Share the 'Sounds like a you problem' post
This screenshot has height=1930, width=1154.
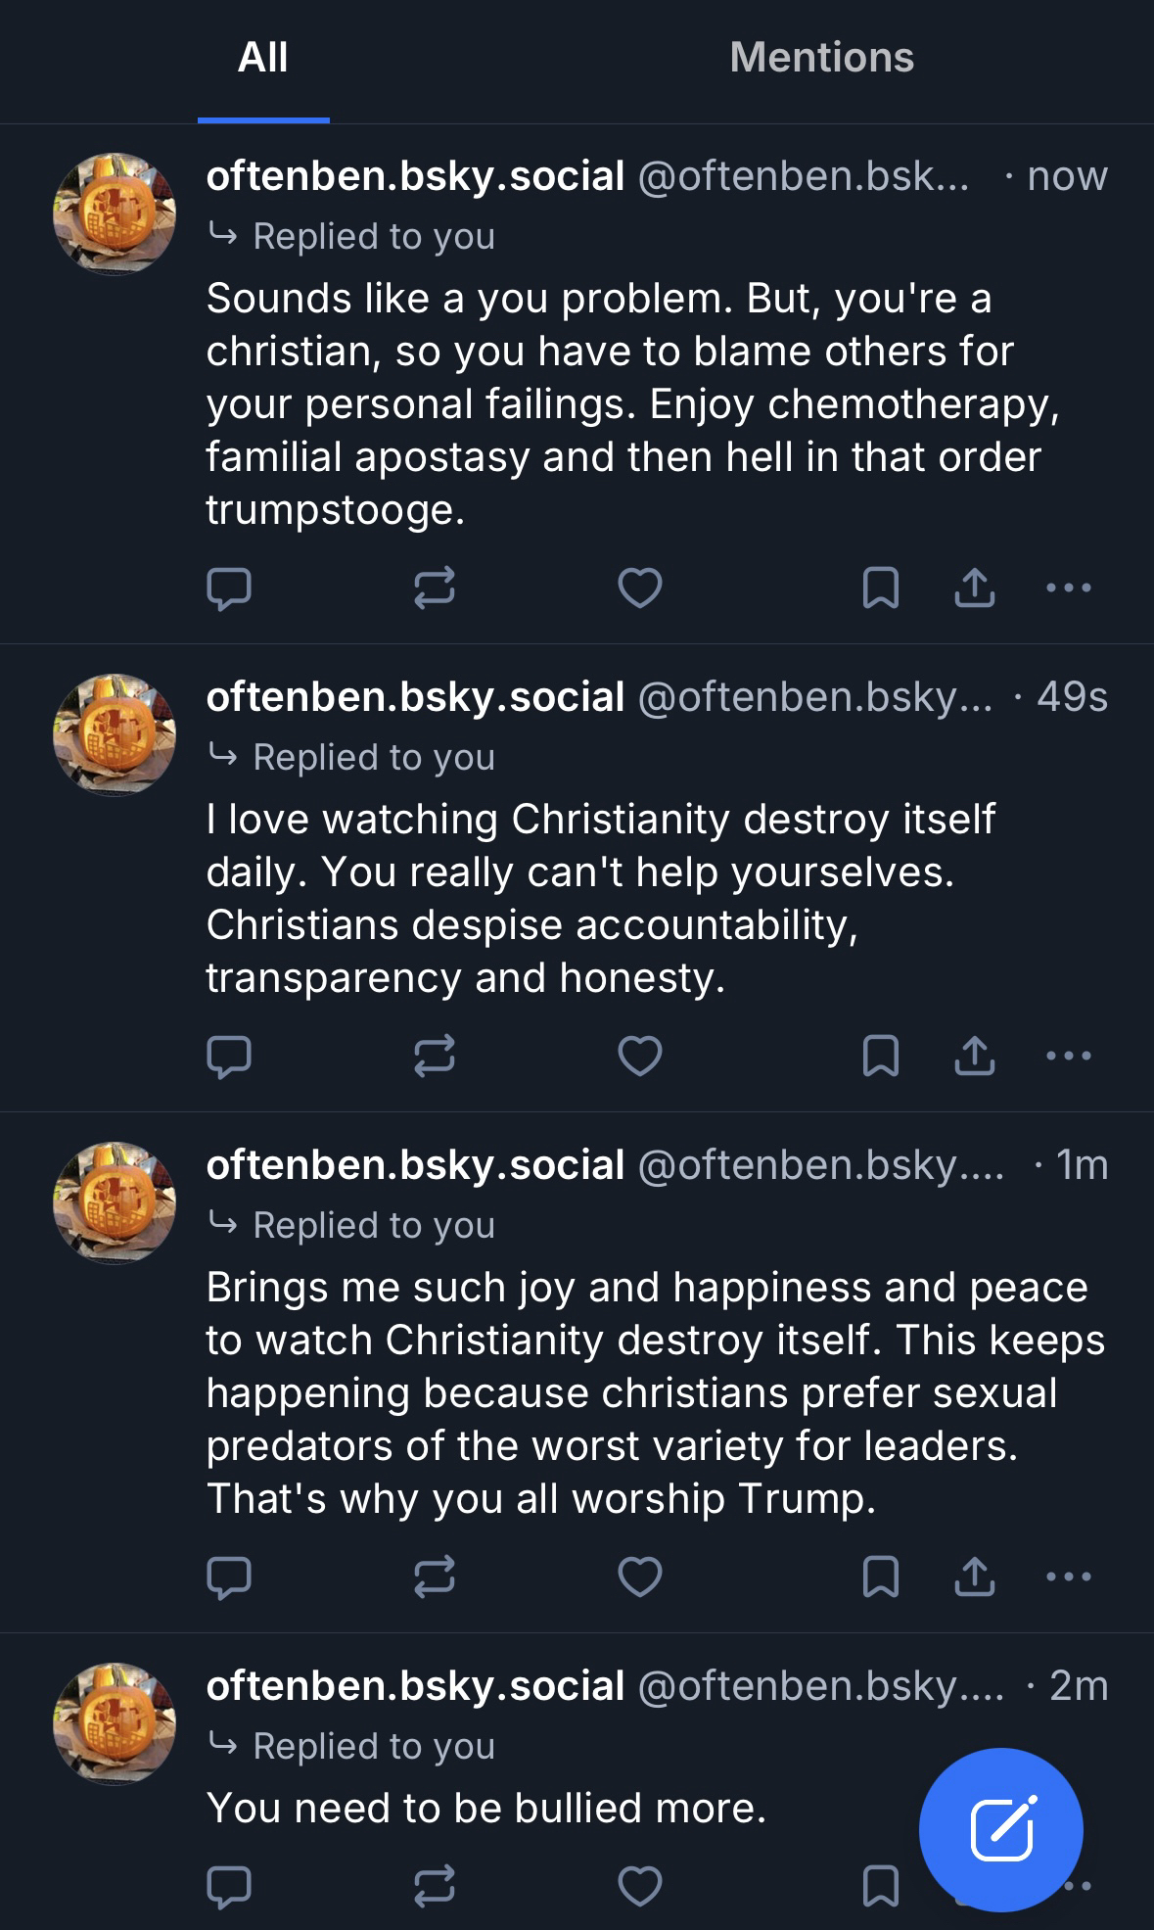point(974,588)
